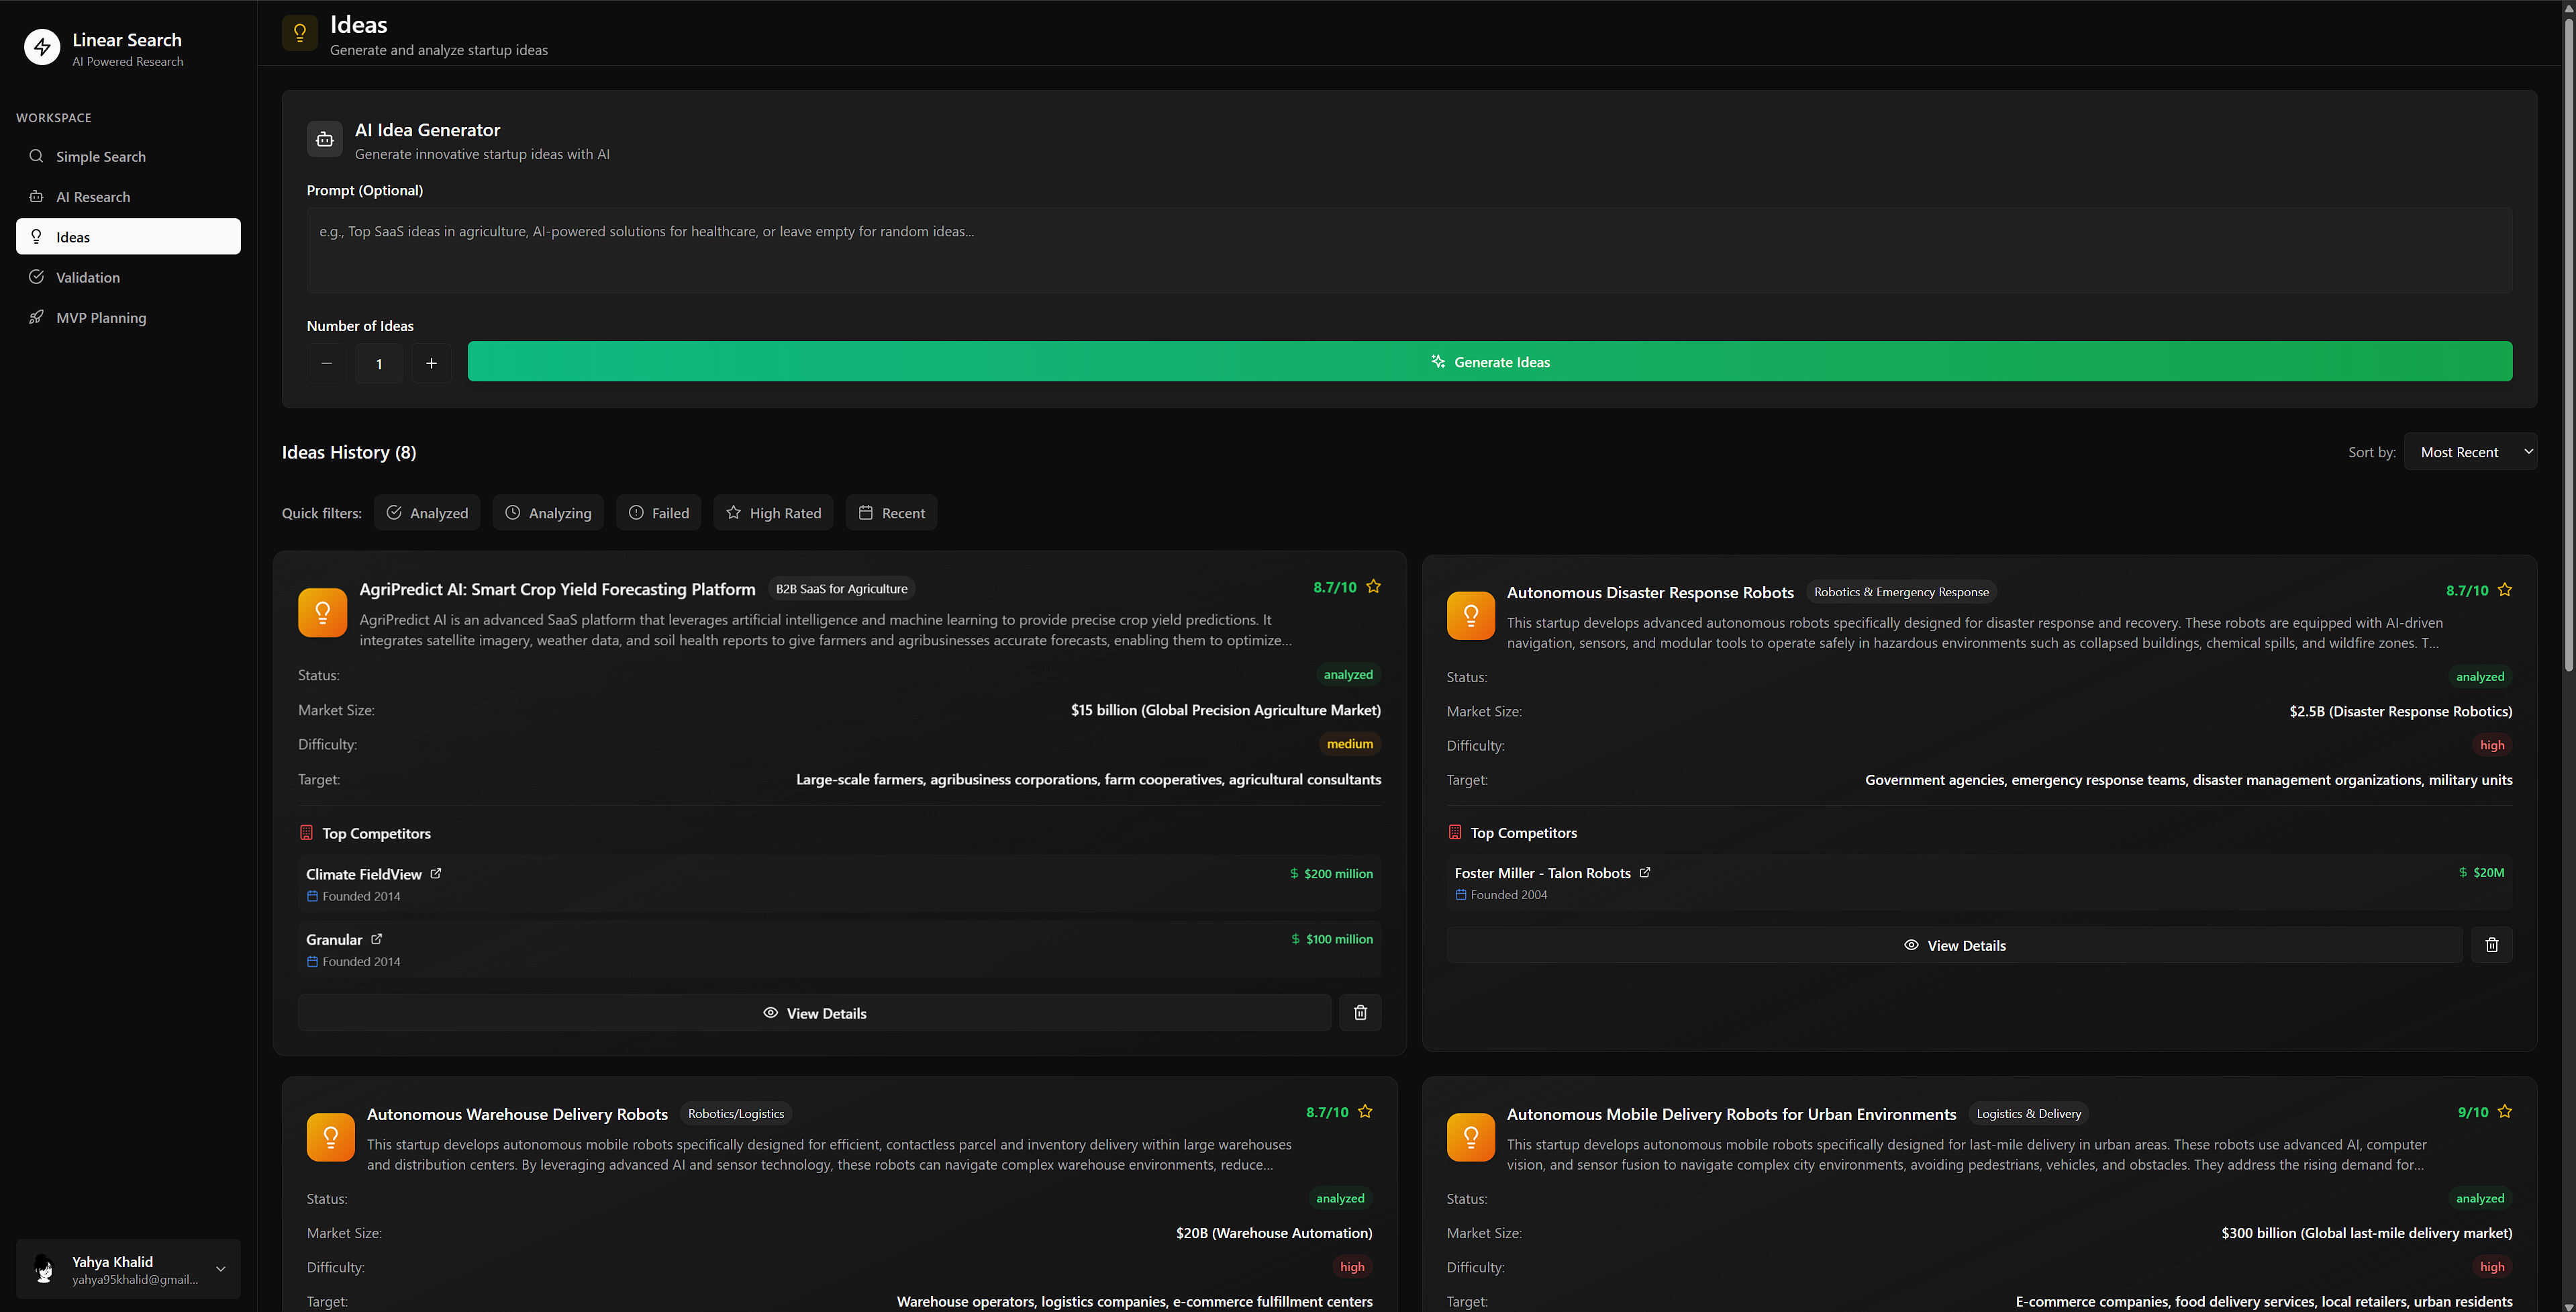
Task: Delete the Autonomous Disaster Response Robots idea
Action: coord(2491,945)
